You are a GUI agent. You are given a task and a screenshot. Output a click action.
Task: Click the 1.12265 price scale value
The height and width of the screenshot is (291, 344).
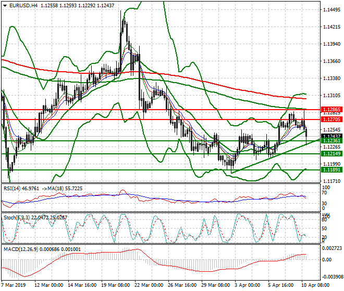(x=332, y=147)
